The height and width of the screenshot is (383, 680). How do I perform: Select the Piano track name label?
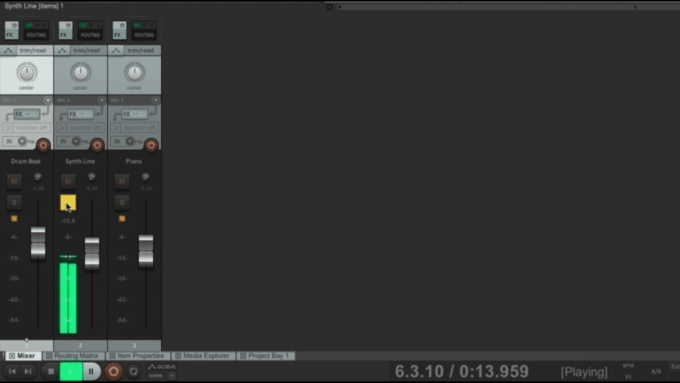[134, 161]
